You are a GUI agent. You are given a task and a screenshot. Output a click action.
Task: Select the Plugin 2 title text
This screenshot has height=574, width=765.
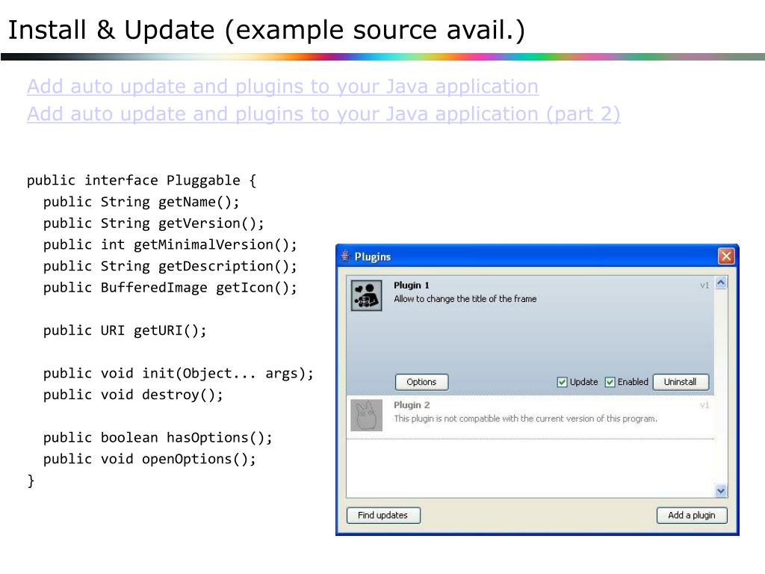(412, 405)
